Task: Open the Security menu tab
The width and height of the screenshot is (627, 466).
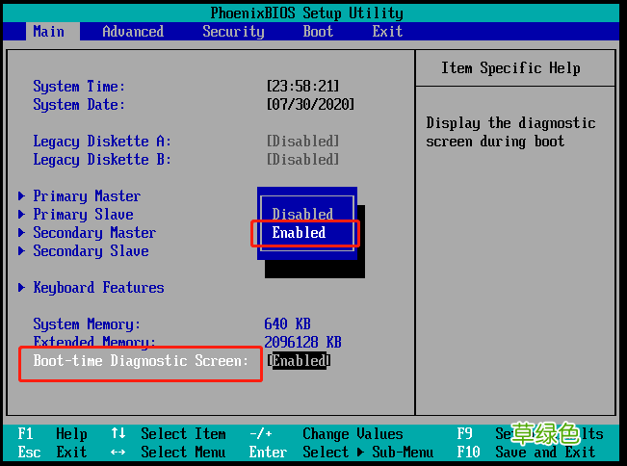Action: click(x=233, y=31)
